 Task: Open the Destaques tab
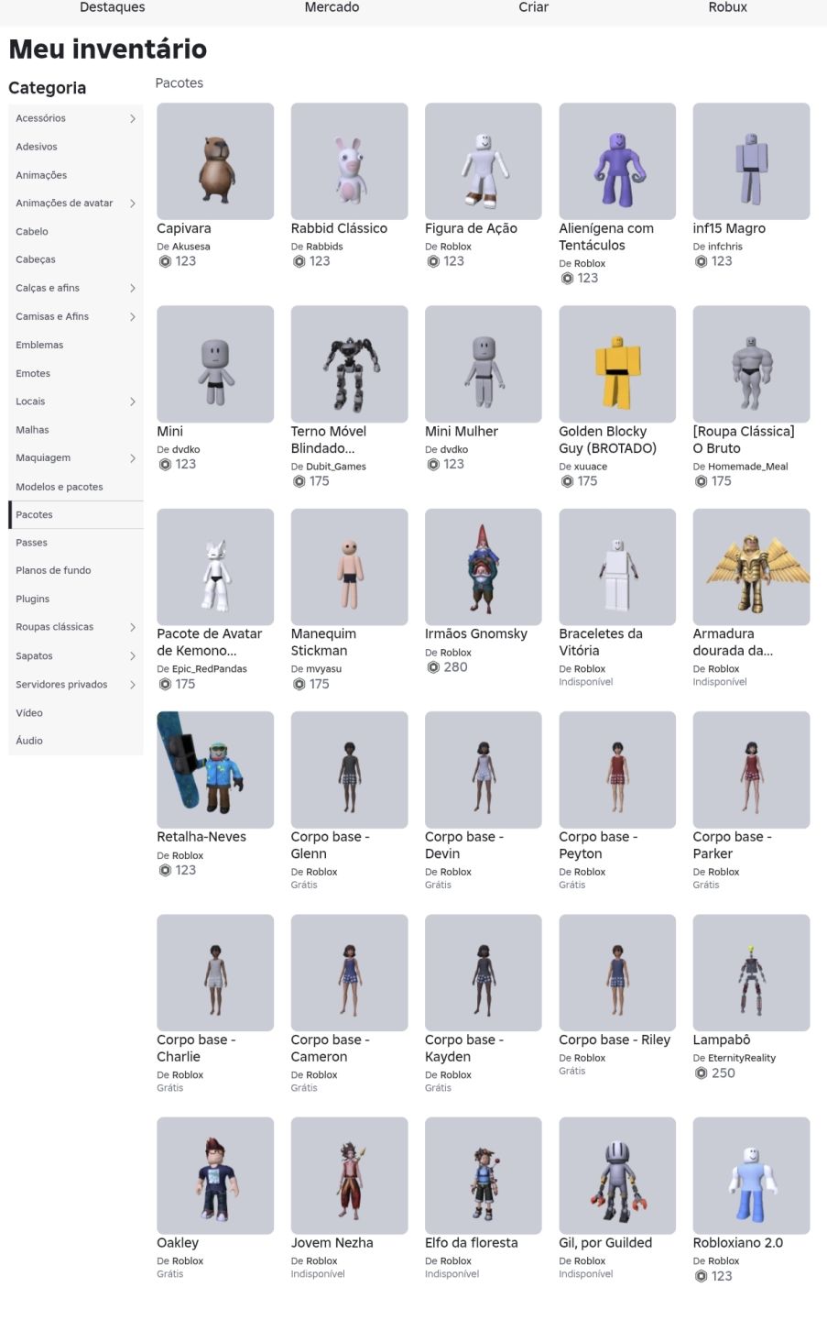(x=113, y=7)
